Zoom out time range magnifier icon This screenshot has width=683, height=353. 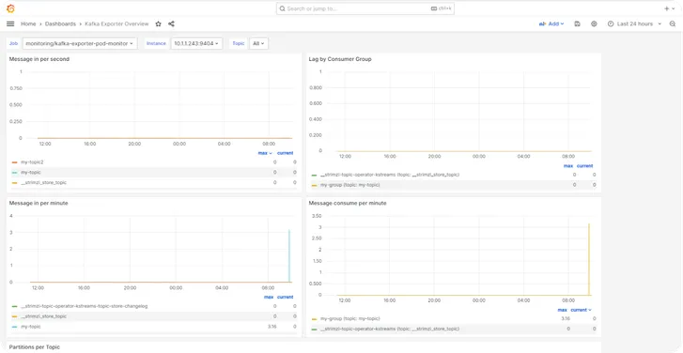click(x=672, y=23)
